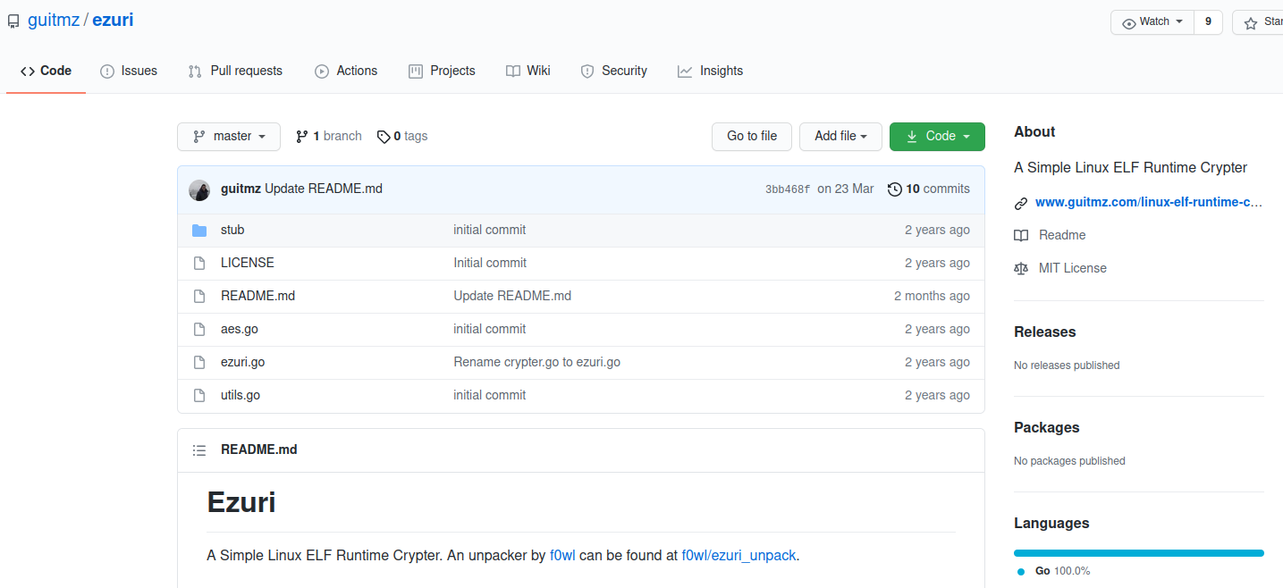Open the 3bb468f commit hash
This screenshot has width=1283, height=588.
(787, 189)
